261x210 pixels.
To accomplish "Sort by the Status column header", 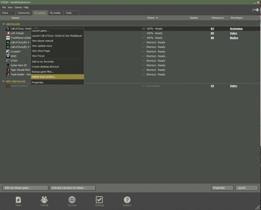I will (x=151, y=18).
